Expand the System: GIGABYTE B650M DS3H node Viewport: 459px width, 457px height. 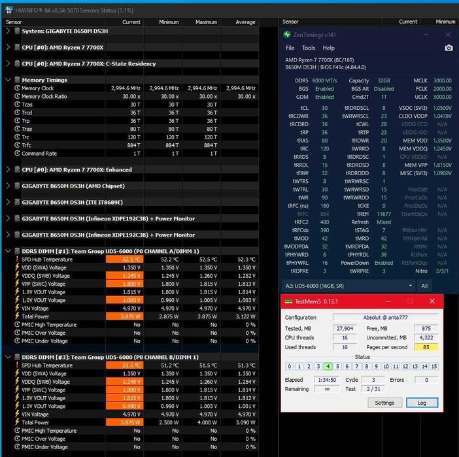[x=8, y=31]
